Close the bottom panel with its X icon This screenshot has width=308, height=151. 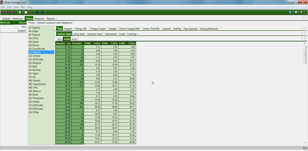coord(306,148)
